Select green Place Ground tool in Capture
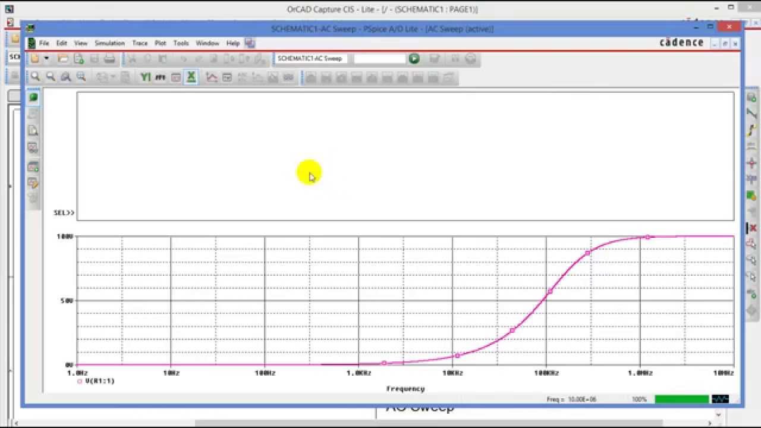The width and height of the screenshot is (761, 428). (x=751, y=195)
